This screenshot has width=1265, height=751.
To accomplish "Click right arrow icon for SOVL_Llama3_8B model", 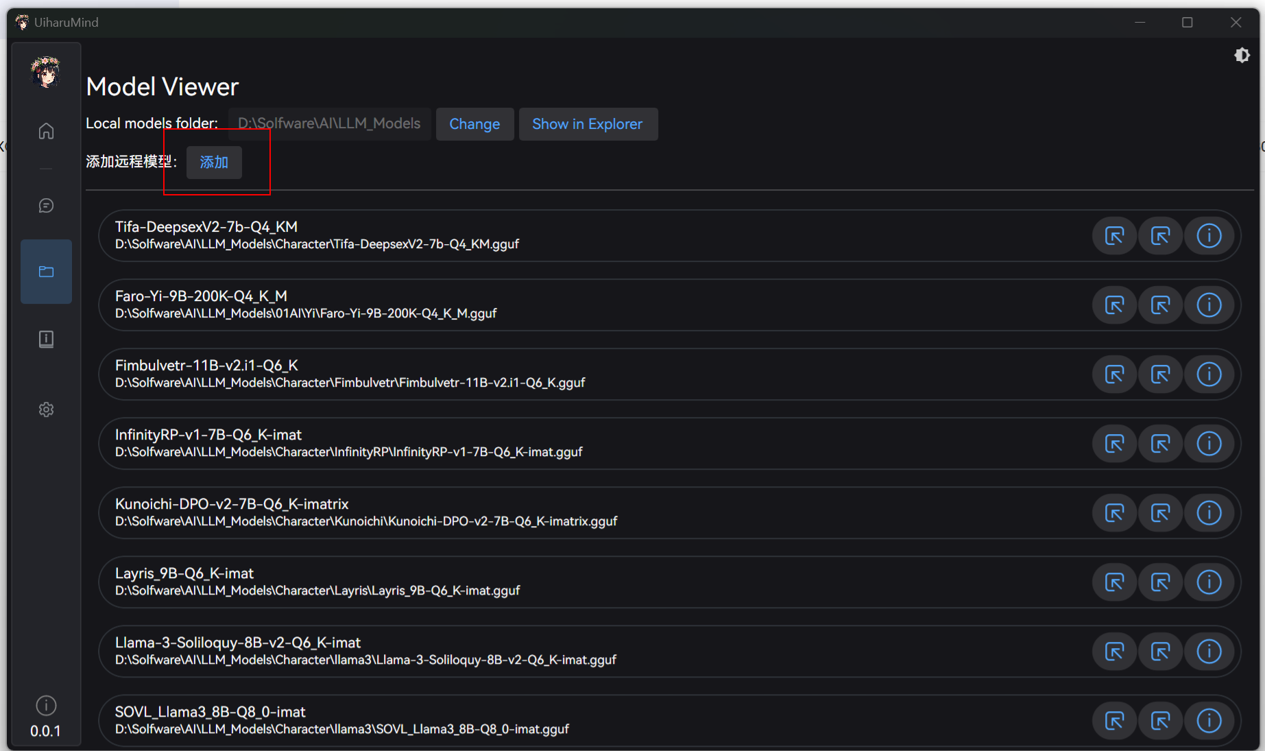I will [1161, 721].
